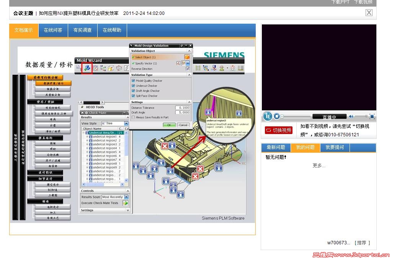
Task: Toggle the Split Face Checker checkbox
Action: click(x=133, y=96)
